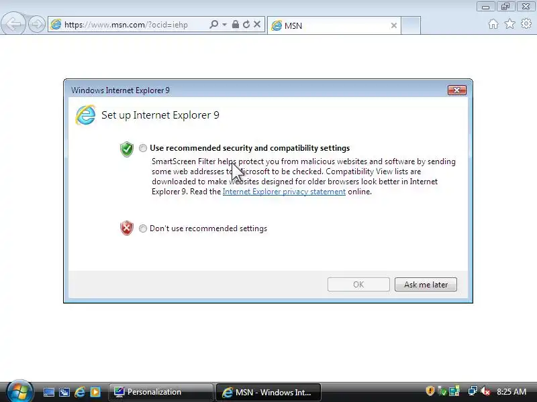537x402 pixels.
Task: Open the Windows Start orb
Action: [x=20, y=391]
